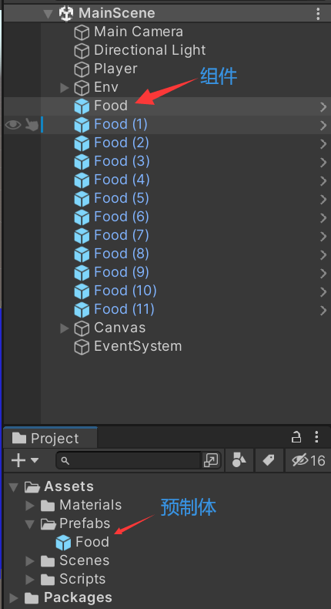Image resolution: width=331 pixels, height=609 pixels.
Task: Open the MainScene kebab options menu
Action: coord(318,14)
